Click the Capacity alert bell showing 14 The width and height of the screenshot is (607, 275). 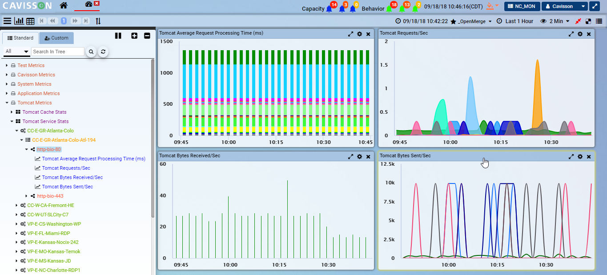[x=330, y=8]
